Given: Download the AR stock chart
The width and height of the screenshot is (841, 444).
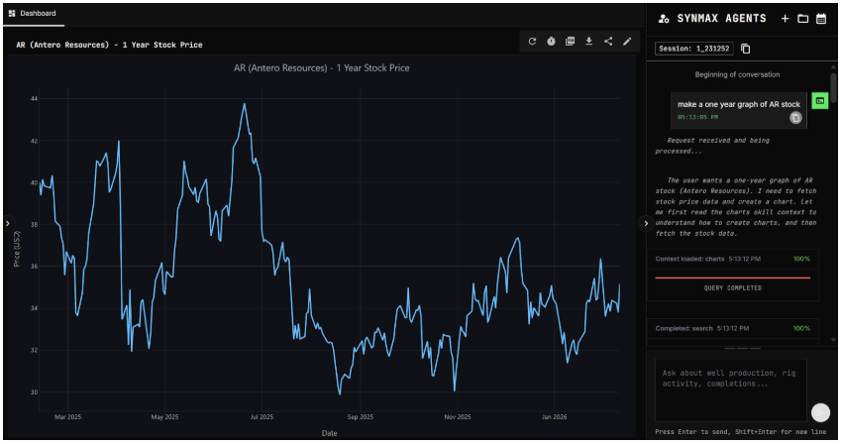Looking at the screenshot, I should [x=588, y=42].
